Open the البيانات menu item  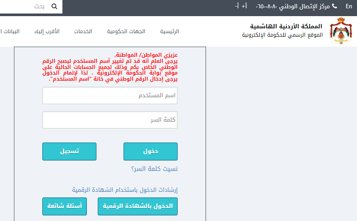click(10, 31)
